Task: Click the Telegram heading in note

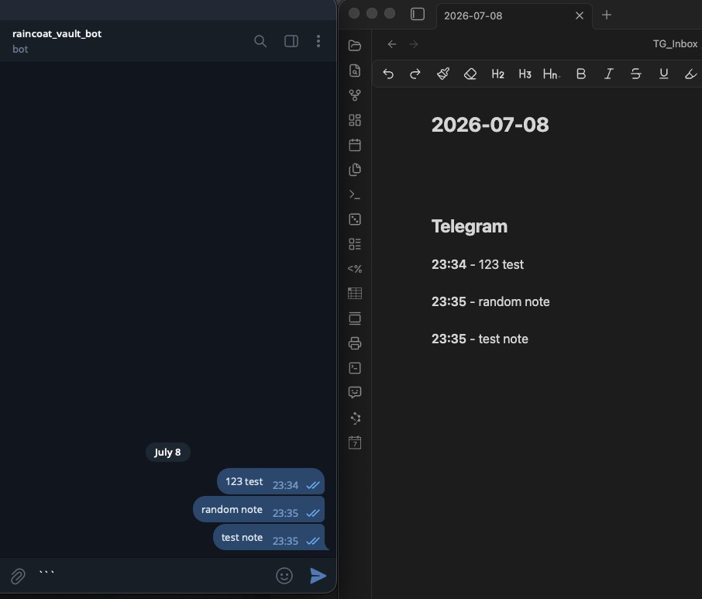Action: coord(470,226)
